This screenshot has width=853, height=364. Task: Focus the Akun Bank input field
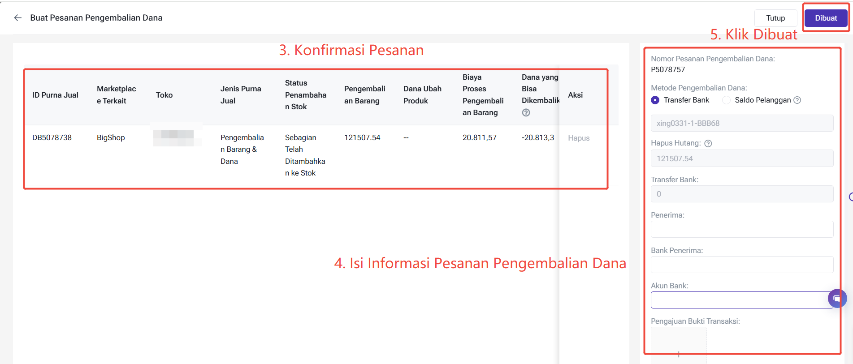pos(742,300)
